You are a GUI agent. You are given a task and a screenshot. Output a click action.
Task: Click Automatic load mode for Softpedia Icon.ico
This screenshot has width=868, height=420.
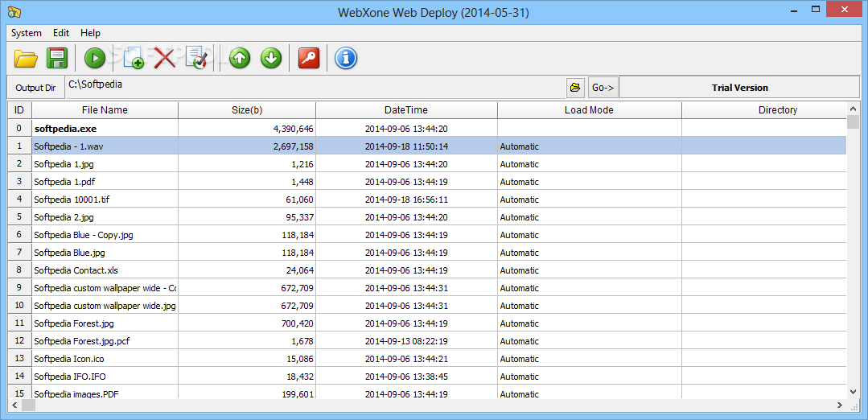[x=519, y=359]
